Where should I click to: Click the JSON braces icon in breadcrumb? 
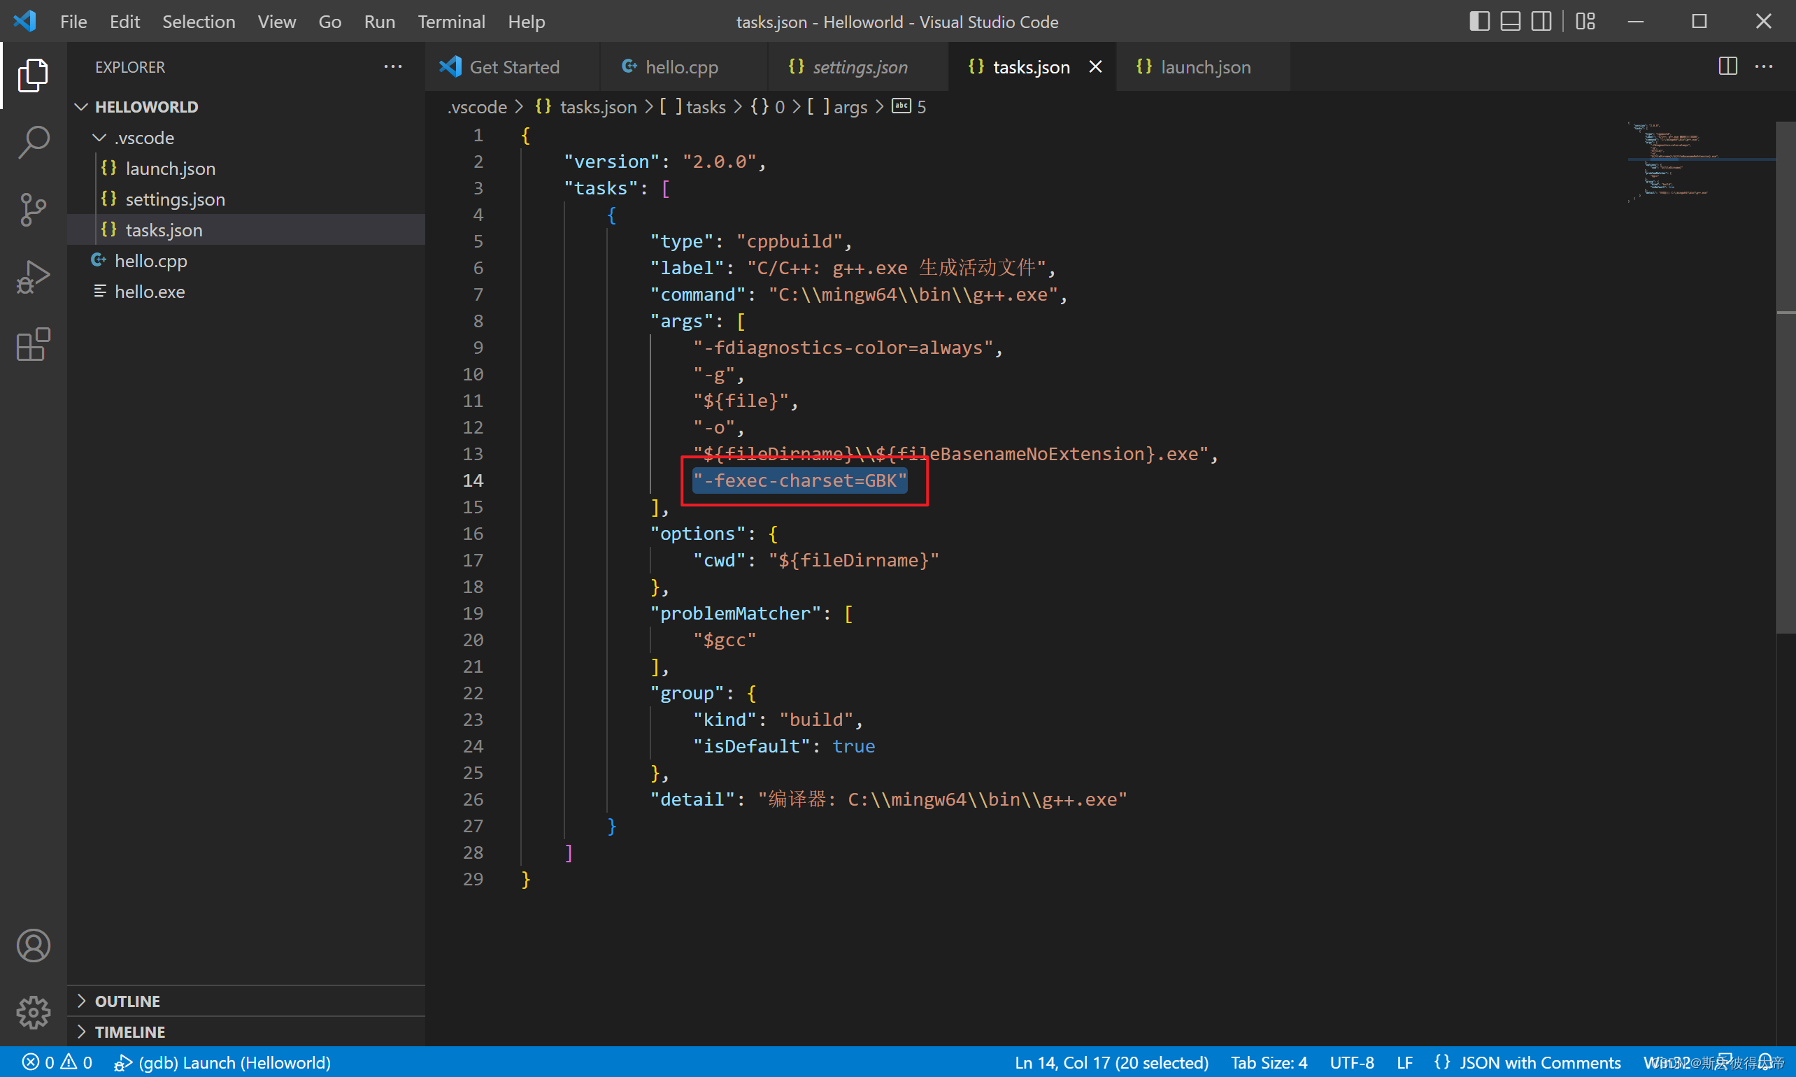point(543,107)
